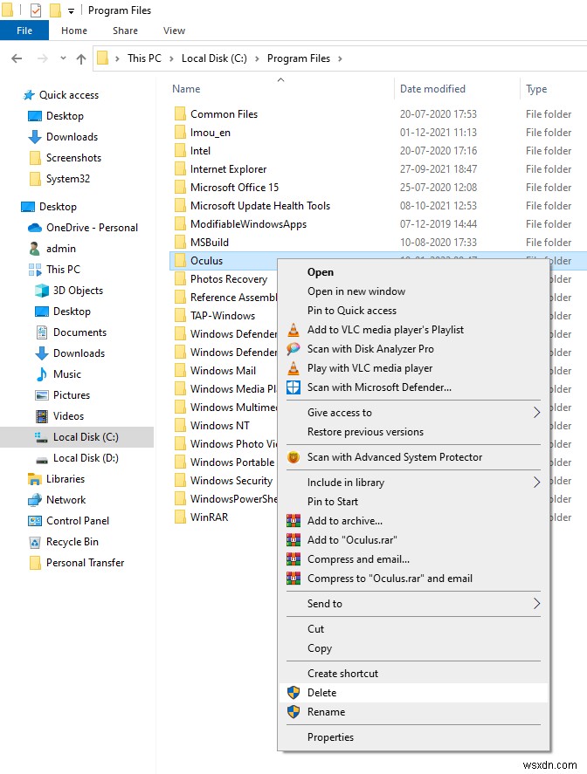Open the recent locations dropdown arrow
The width and height of the screenshot is (587, 774).
pos(63,58)
